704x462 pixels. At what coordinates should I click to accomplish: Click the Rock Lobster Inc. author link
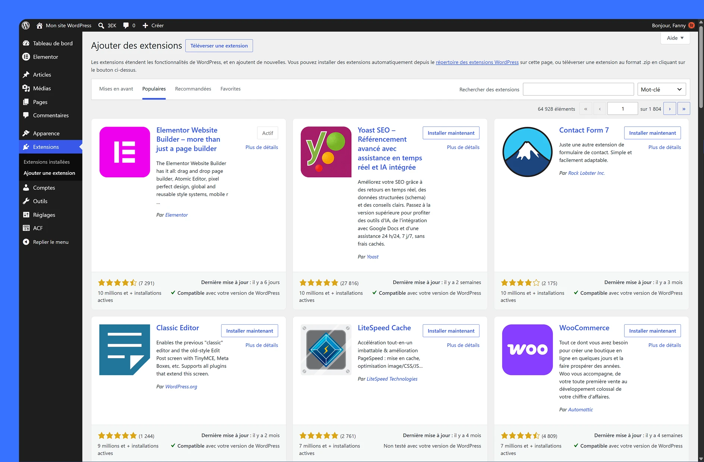coord(586,173)
